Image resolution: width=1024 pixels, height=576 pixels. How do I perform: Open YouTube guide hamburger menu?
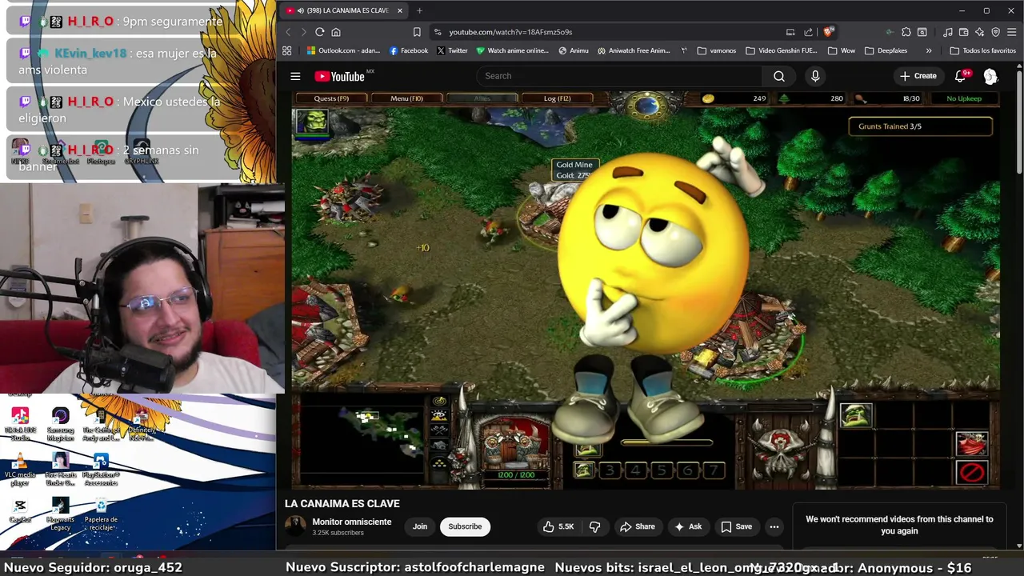295,76
